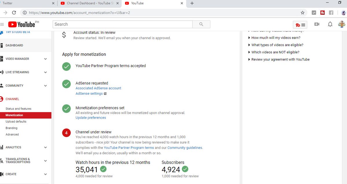Expand Translations & Transcriptions section
347x184 pixels.
click(45, 161)
